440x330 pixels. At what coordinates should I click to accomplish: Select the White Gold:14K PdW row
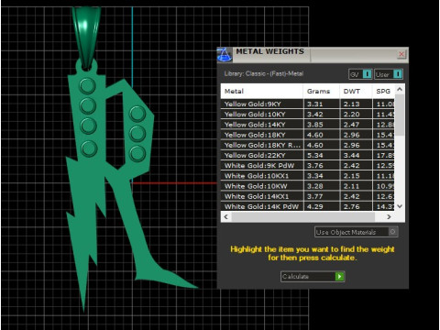pyautogui.click(x=308, y=206)
